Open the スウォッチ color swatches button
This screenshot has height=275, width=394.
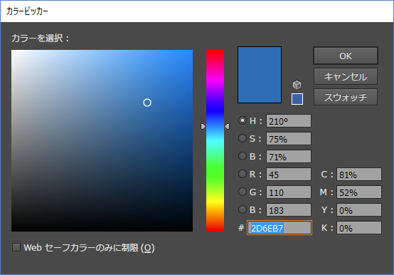(346, 97)
